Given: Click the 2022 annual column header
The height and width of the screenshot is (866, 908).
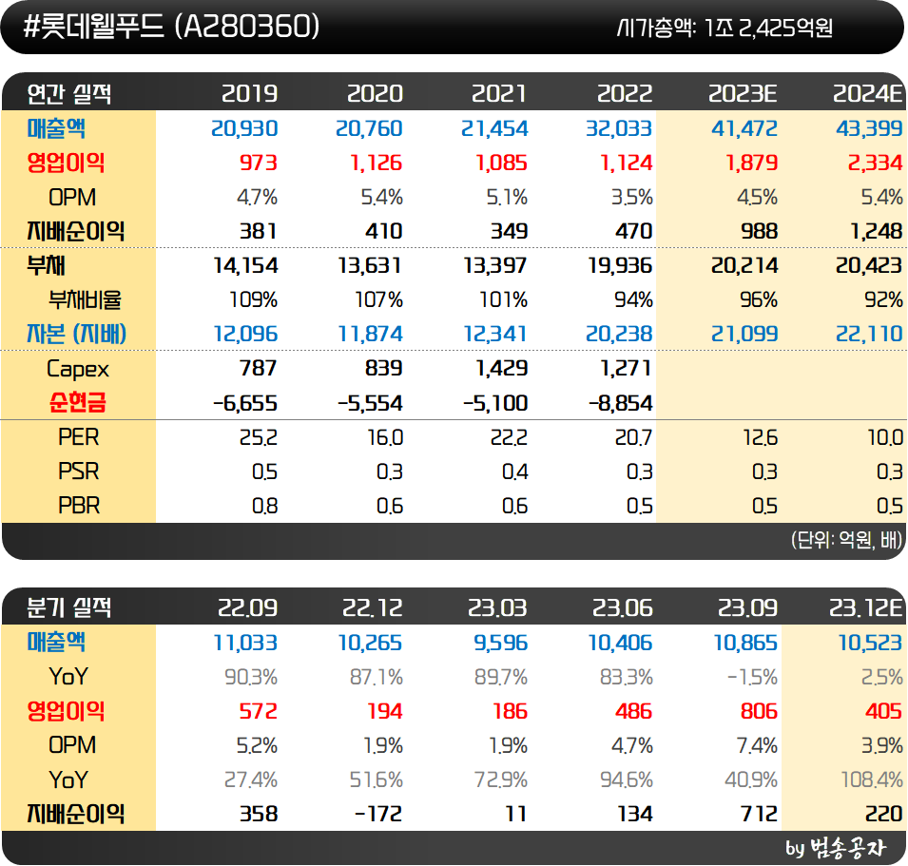Looking at the screenshot, I should pyautogui.click(x=625, y=94).
